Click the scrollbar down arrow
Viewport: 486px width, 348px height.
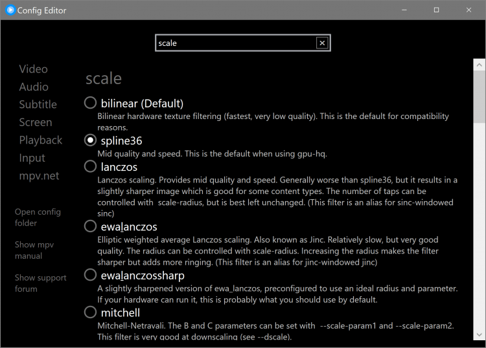(x=480, y=334)
